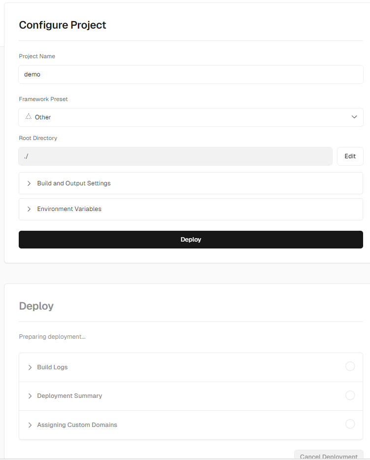
Task: Click chevron icon beside Build and Output Settings
Action: click(x=30, y=183)
